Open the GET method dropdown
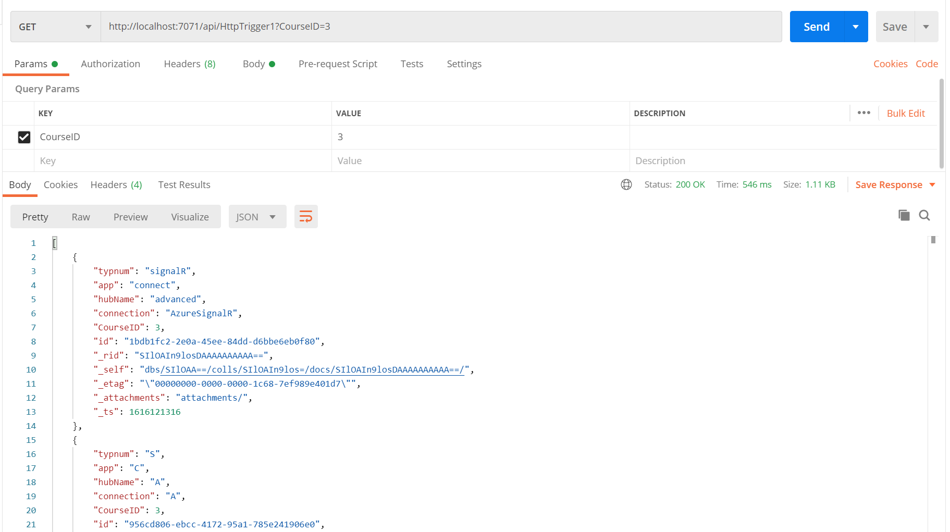This screenshot has width=950, height=532. coord(55,27)
